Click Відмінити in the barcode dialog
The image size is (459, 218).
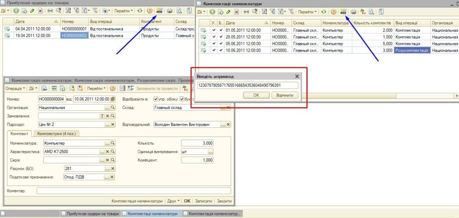285,95
